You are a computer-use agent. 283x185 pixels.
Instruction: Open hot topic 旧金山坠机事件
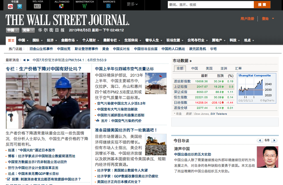coord(41,49)
